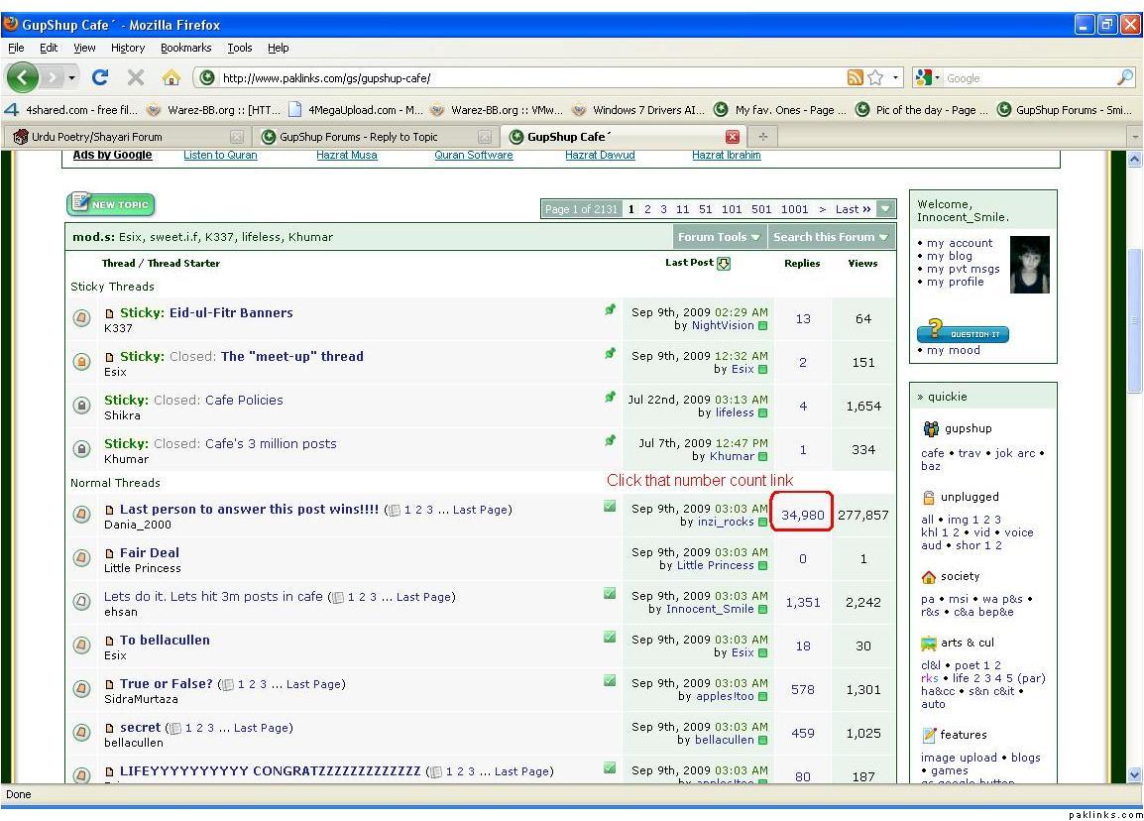
Task: Expand the Search this Forum dropdown
Action: 831,237
